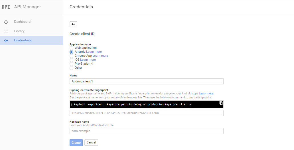
Task: Click the Library sidebar icon
Action: (x=6, y=31)
